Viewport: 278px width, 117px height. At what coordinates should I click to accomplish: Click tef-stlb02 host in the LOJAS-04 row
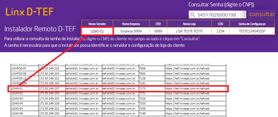(x=119, y=103)
